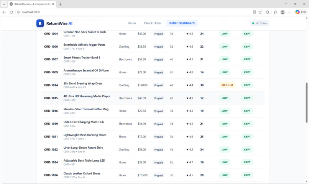Viewport: 309px width, 184px height.
Task: Open reader view icon in address bar
Action: [x=254, y=12]
